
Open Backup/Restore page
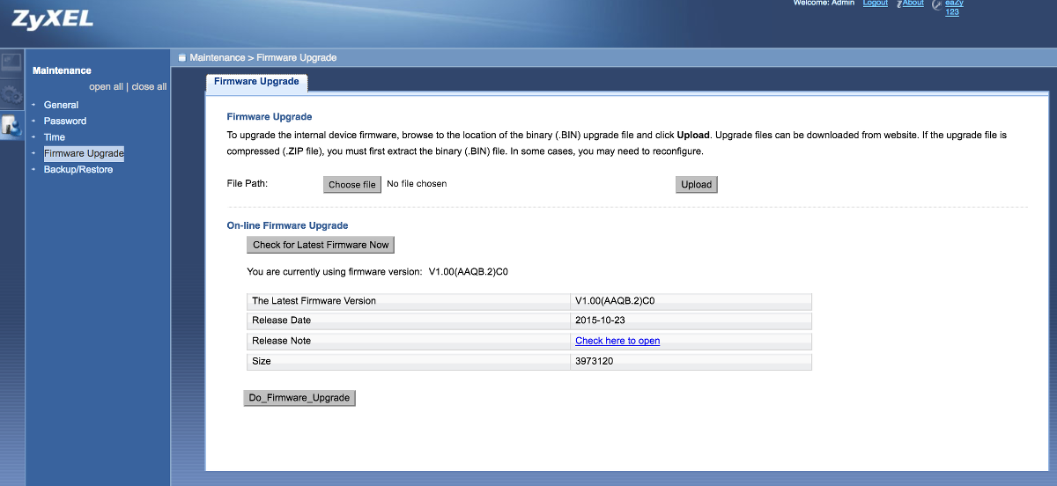(78, 169)
